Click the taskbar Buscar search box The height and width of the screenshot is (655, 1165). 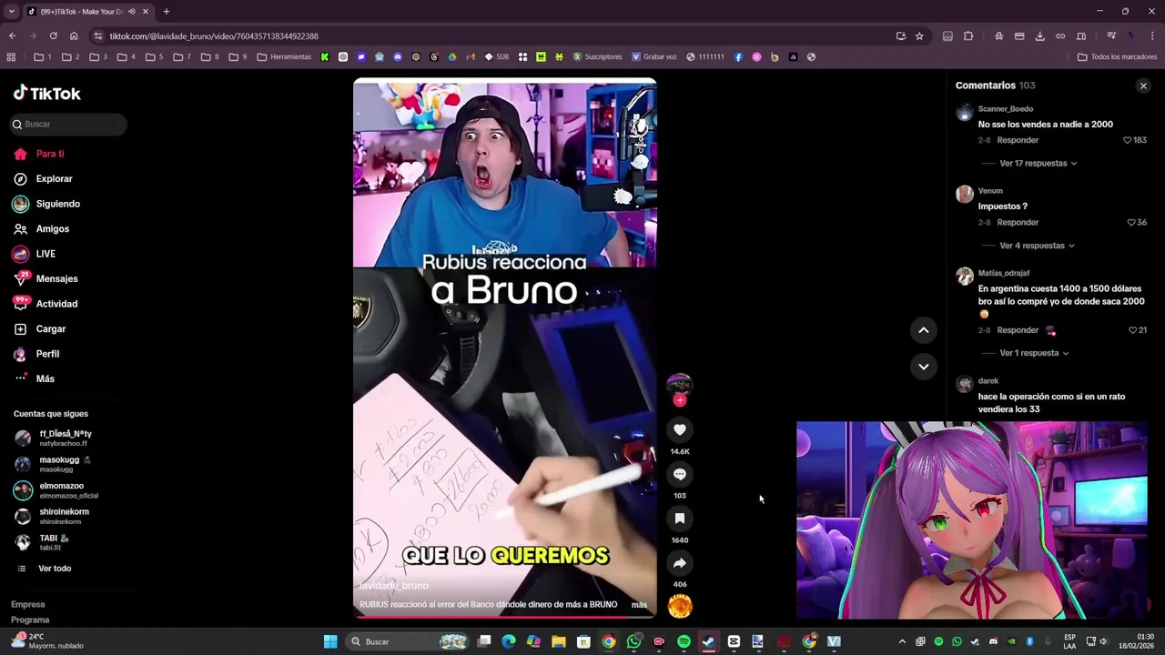click(x=410, y=641)
